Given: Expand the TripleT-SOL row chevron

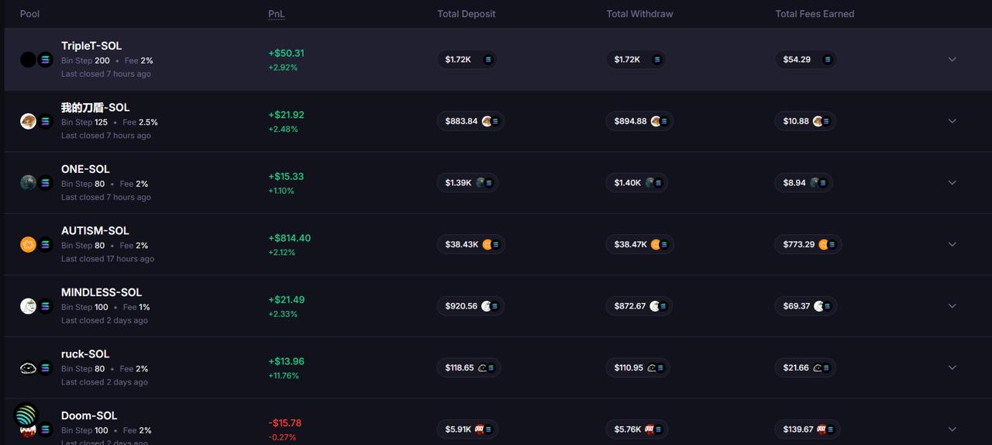Looking at the screenshot, I should pyautogui.click(x=952, y=60).
